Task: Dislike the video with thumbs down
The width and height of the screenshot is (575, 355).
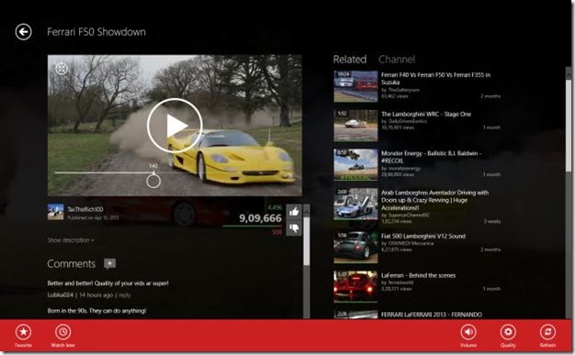Action: pyautogui.click(x=294, y=228)
